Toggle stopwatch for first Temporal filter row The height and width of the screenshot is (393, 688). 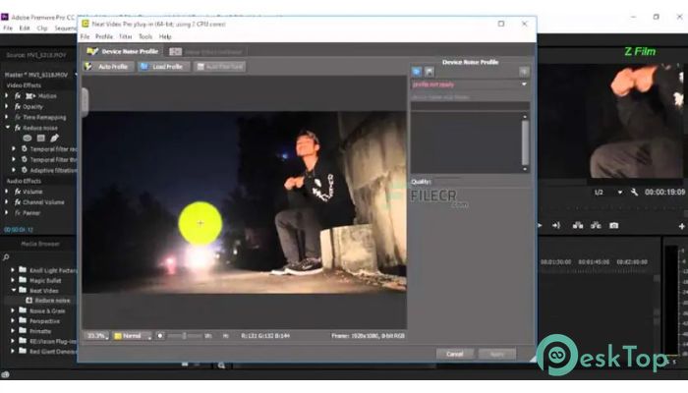click(x=25, y=149)
